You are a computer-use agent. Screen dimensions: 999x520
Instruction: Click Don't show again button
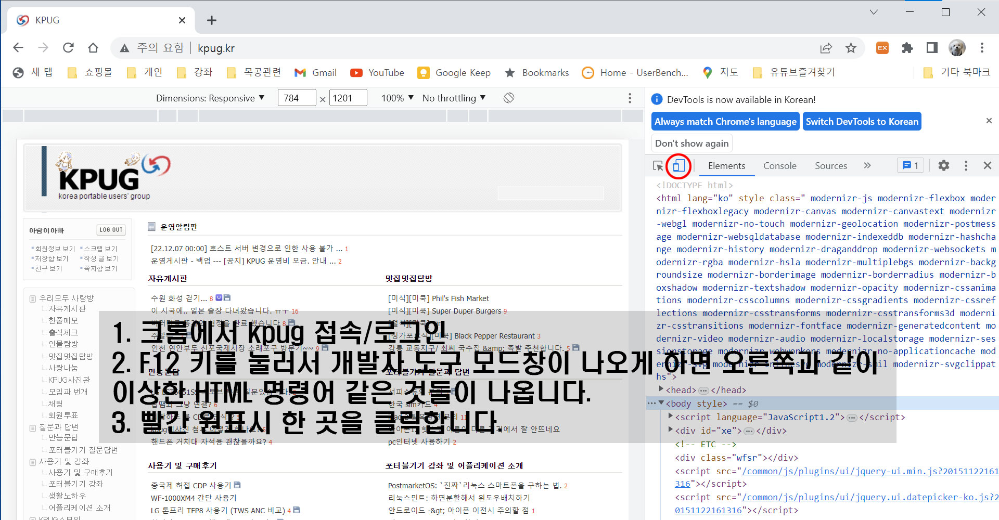point(691,144)
